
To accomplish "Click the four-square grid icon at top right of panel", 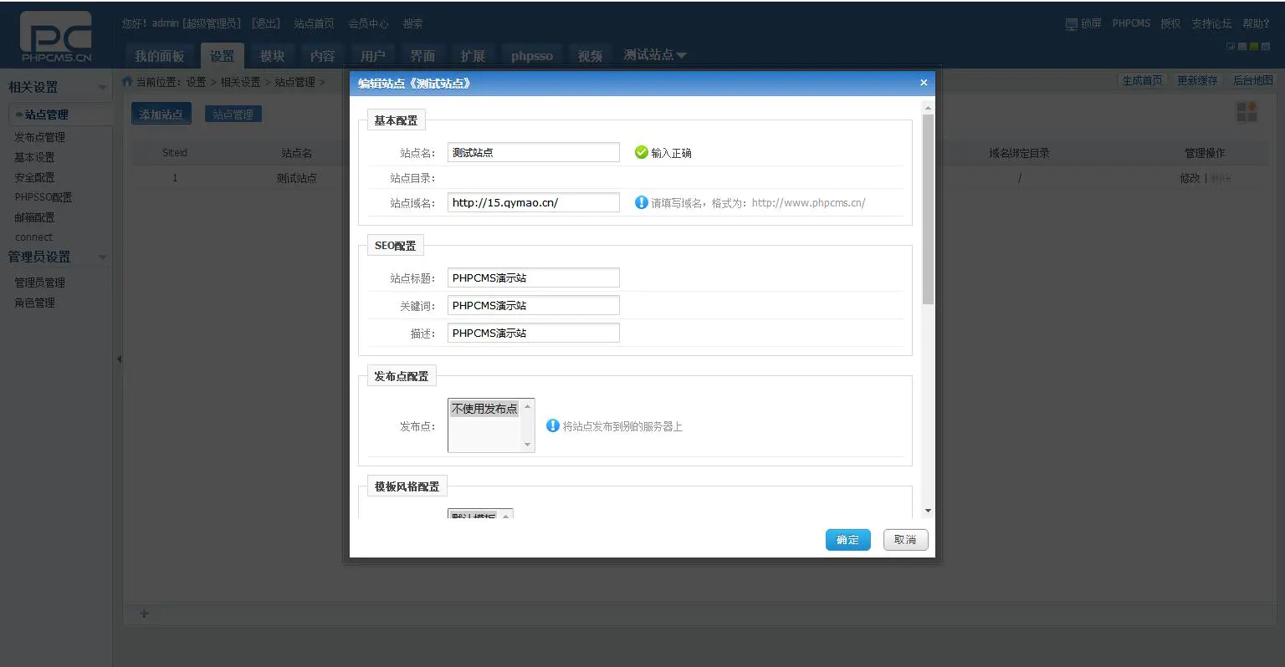I will point(1247,112).
